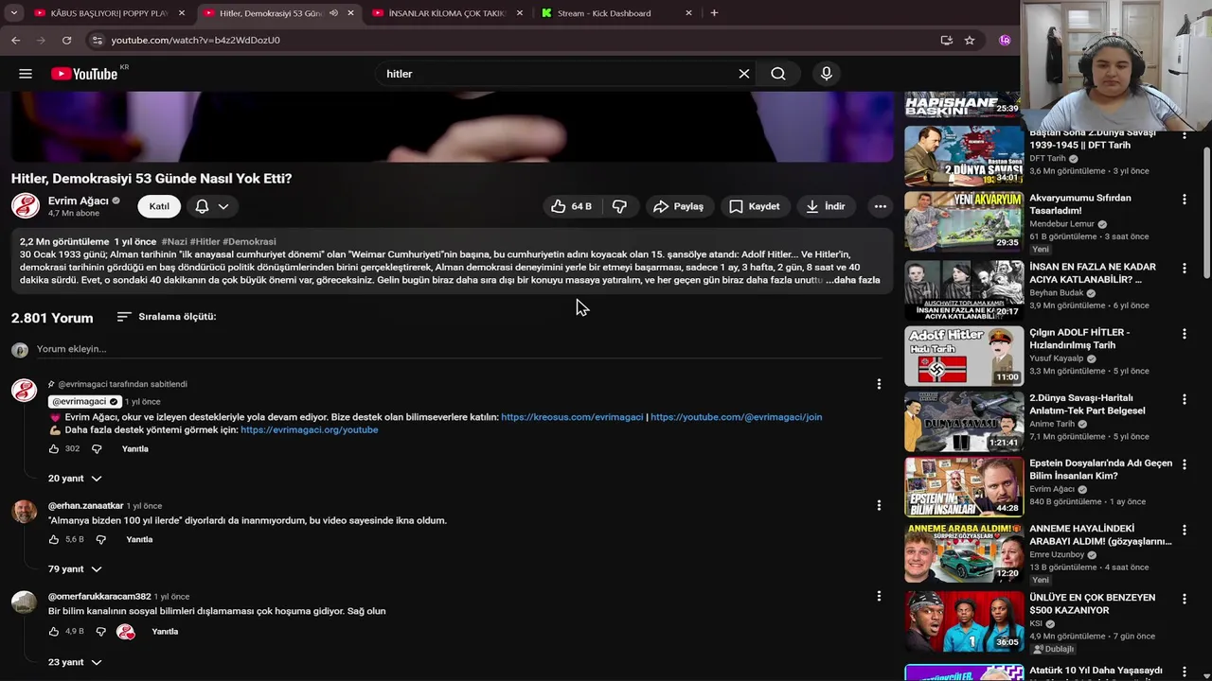Dislike the Hitler video
The width and height of the screenshot is (1212, 681).
coord(619,206)
